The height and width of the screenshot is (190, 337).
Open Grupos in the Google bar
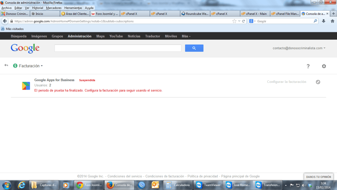pos(57,36)
